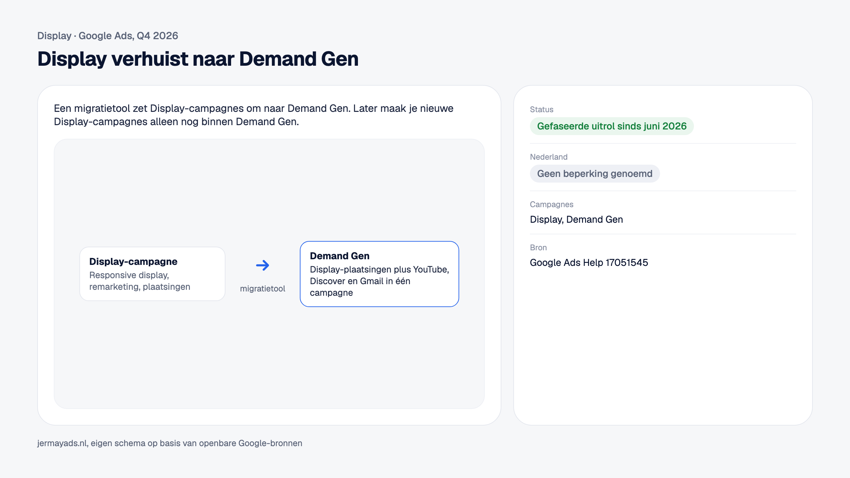
Task: Click the footer text 'jermayads.nl, eigen schema…'
Action: [x=170, y=443]
